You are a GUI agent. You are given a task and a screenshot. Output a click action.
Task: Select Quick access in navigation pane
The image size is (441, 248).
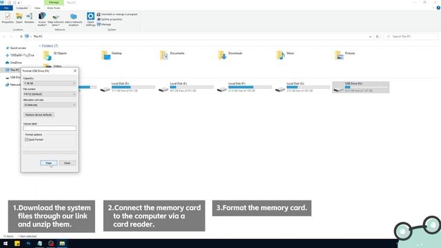tap(18, 48)
